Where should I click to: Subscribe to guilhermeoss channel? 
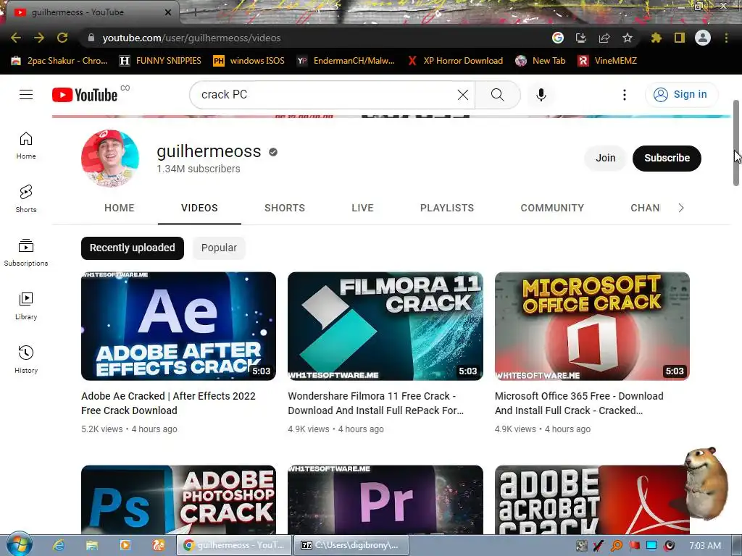[x=667, y=158]
